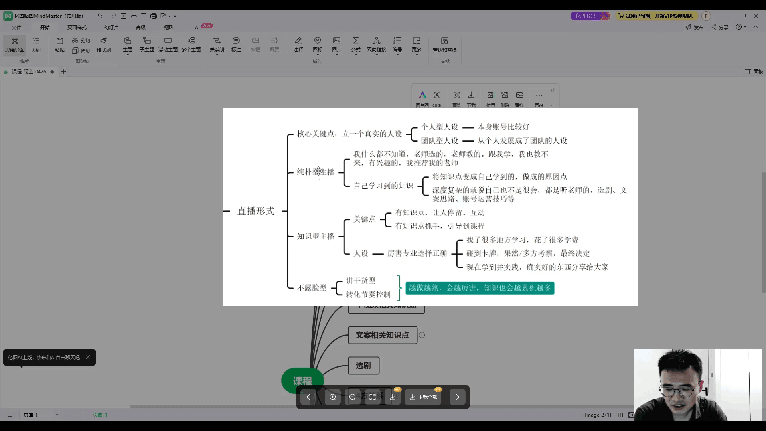Go to next preview image
The height and width of the screenshot is (431, 766).
point(458,397)
